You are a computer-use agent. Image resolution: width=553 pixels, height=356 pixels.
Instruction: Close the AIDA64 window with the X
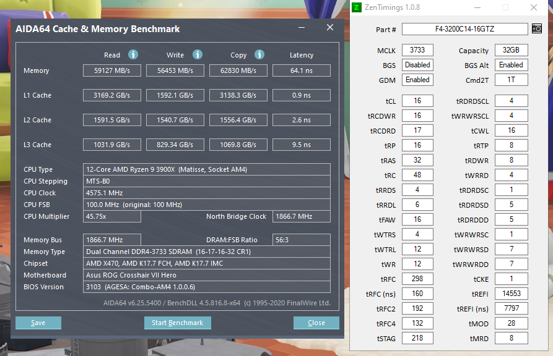(x=329, y=27)
